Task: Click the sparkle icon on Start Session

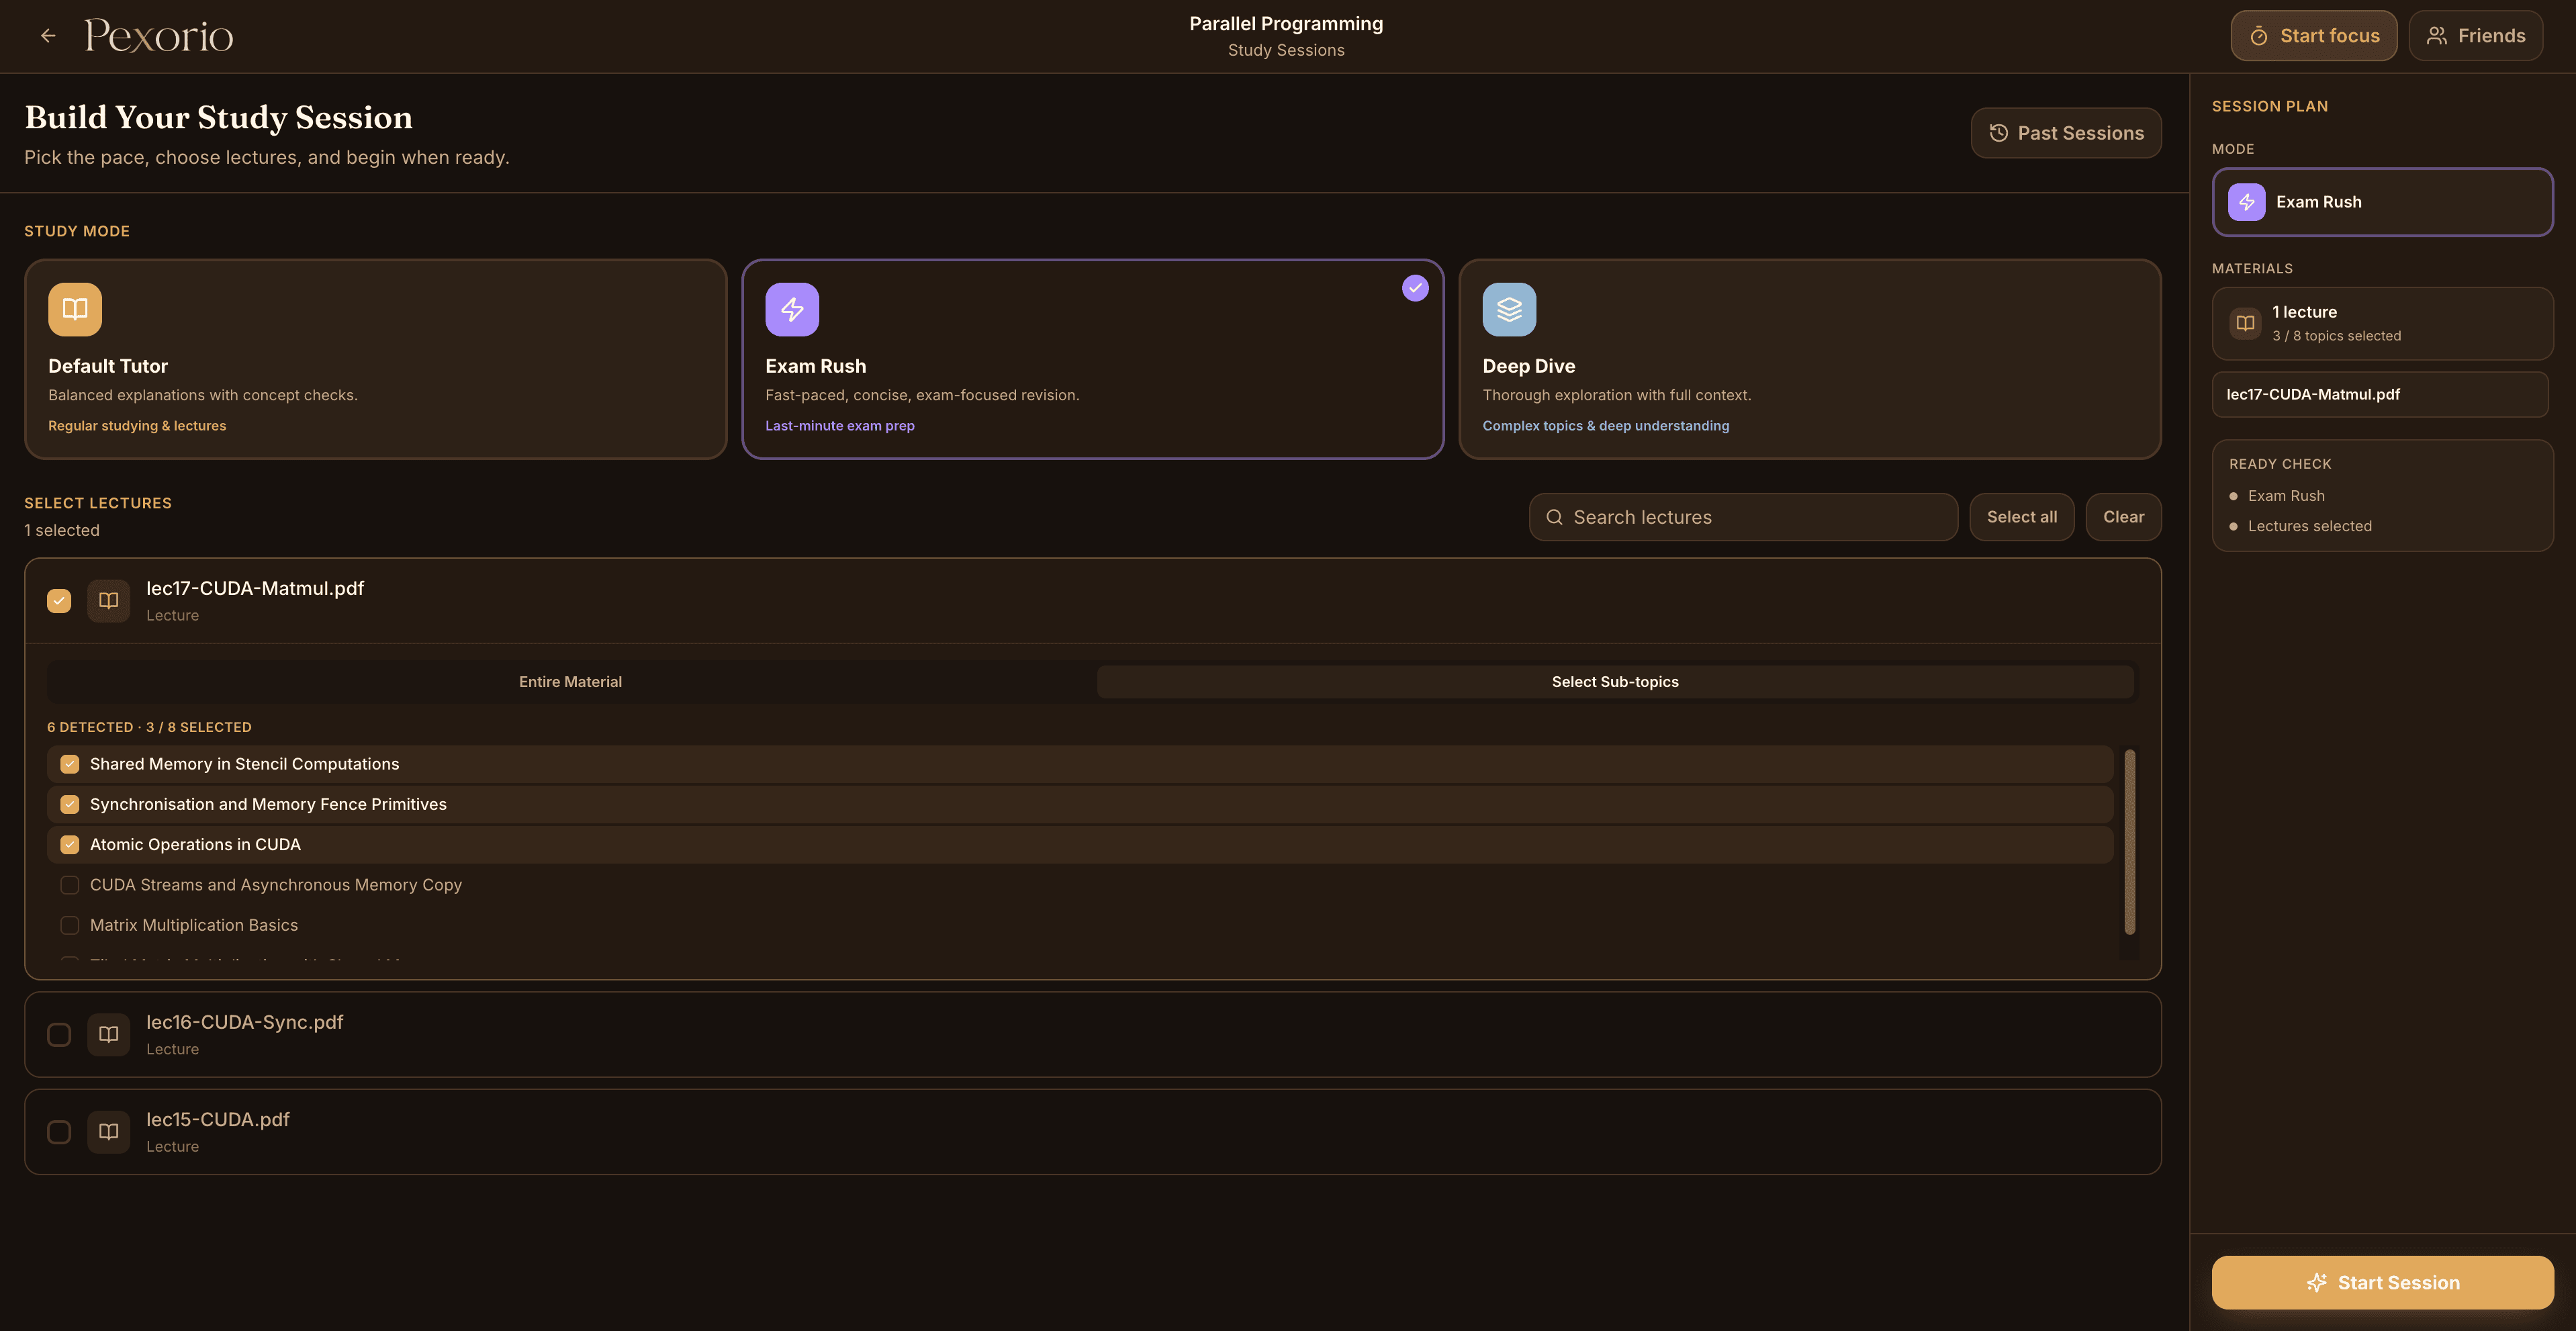Action: [2316, 1282]
